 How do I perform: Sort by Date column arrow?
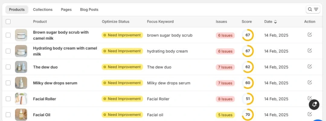click(276, 22)
